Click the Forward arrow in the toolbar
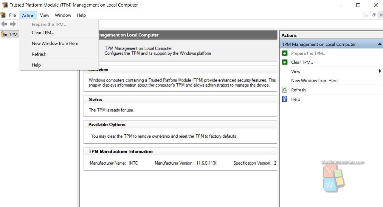This screenshot has height=207, width=383. coord(13,24)
